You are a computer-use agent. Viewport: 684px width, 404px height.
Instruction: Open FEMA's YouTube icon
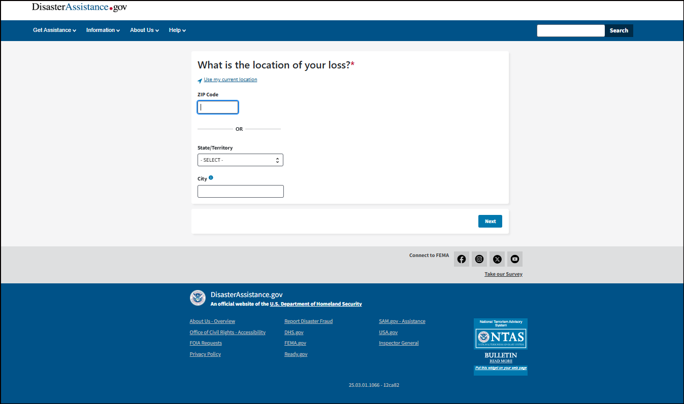tap(515, 259)
